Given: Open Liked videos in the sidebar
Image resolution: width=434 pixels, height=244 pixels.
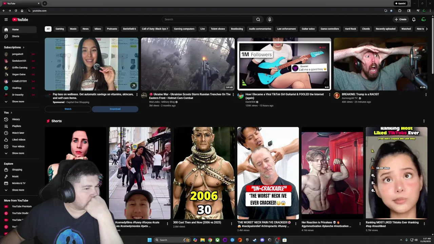Looking at the screenshot, I should click(20, 140).
